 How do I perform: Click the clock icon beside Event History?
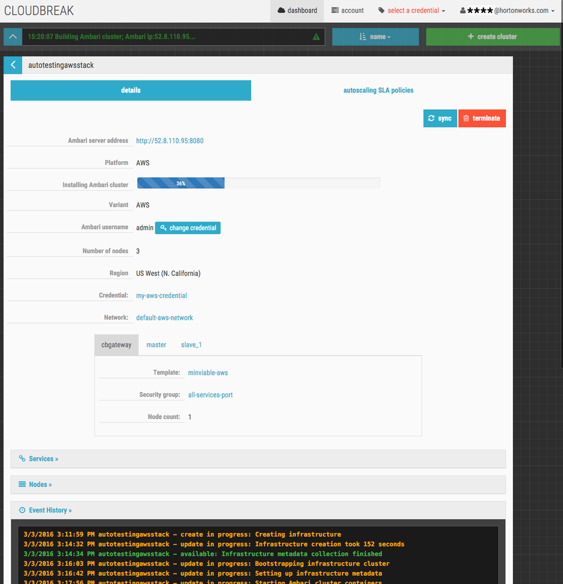[x=22, y=510]
